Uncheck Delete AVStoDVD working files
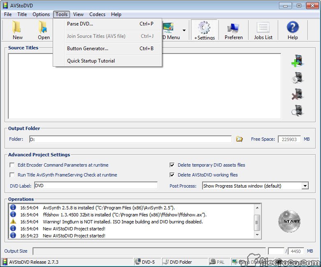 172,175
